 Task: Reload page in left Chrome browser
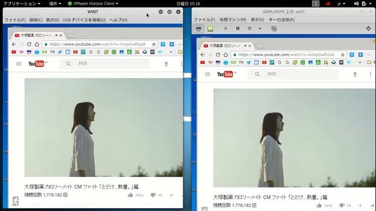coord(29,45)
